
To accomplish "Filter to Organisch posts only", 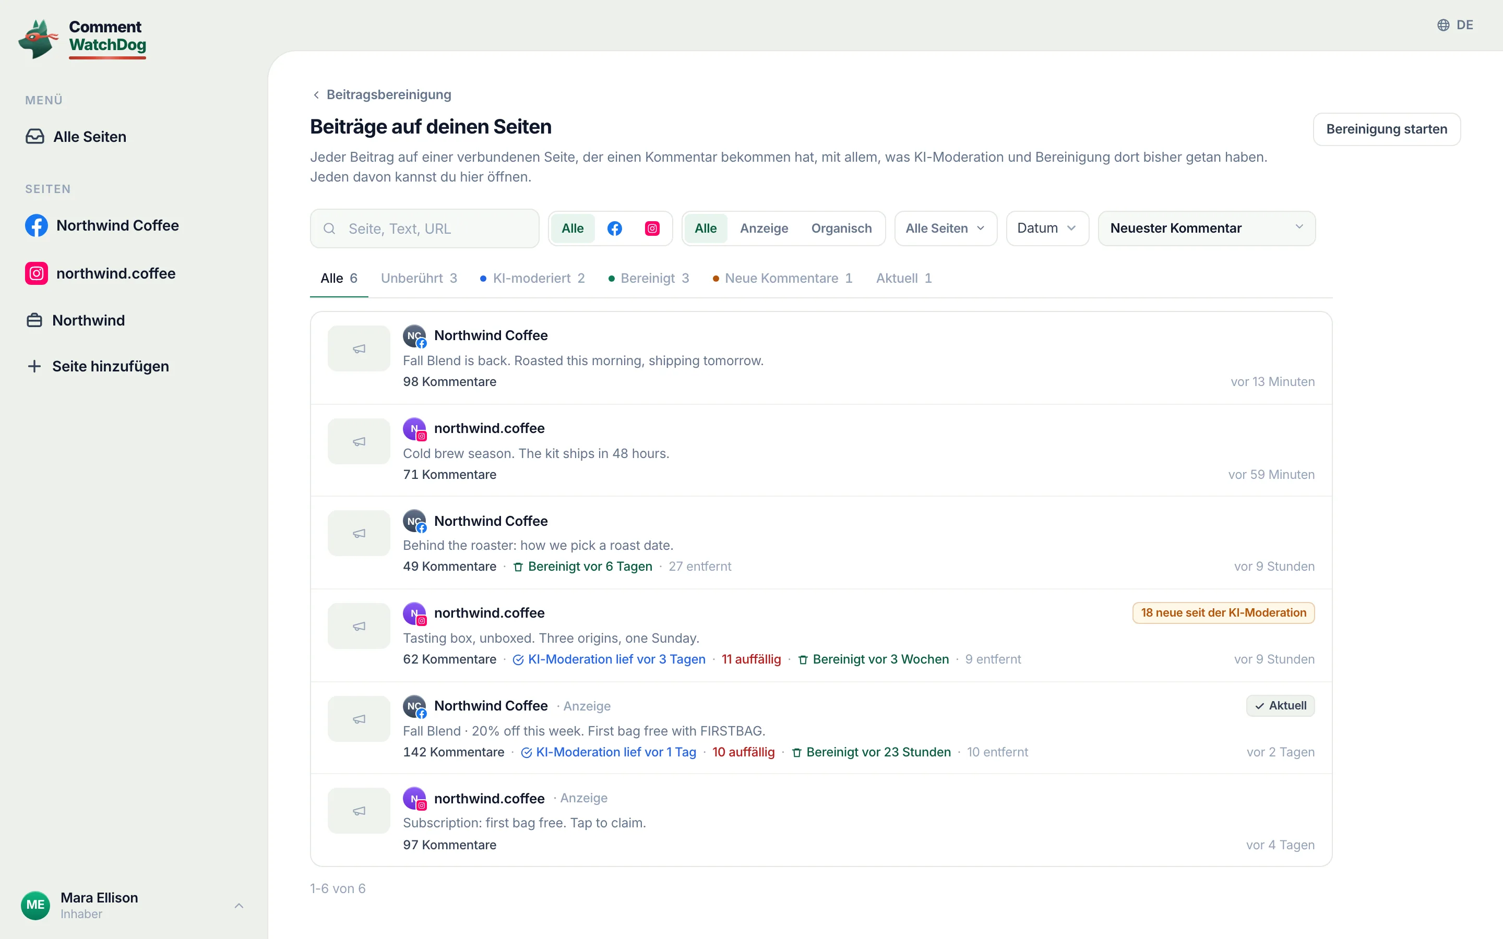I will tap(842, 228).
